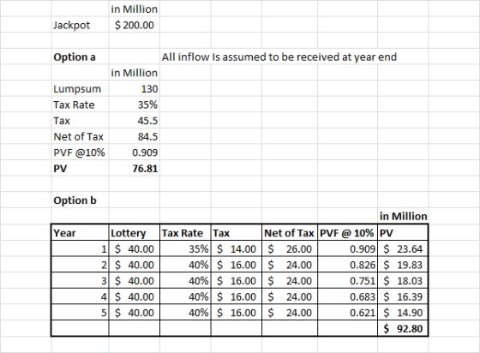Screen dimensions: 480x353
Task: Select the Net of Tax value 84.5
Action: [134, 136]
